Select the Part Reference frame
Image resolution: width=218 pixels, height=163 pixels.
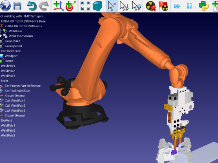pyautogui.click(x=11, y=51)
